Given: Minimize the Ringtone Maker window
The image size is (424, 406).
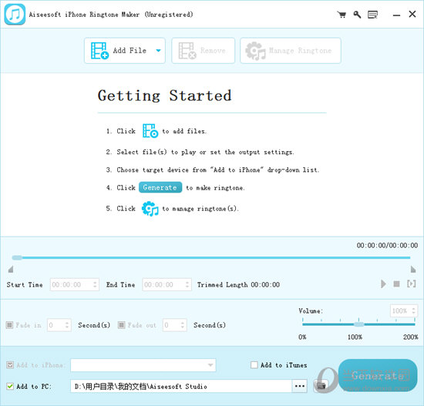Looking at the screenshot, I should [x=396, y=15].
